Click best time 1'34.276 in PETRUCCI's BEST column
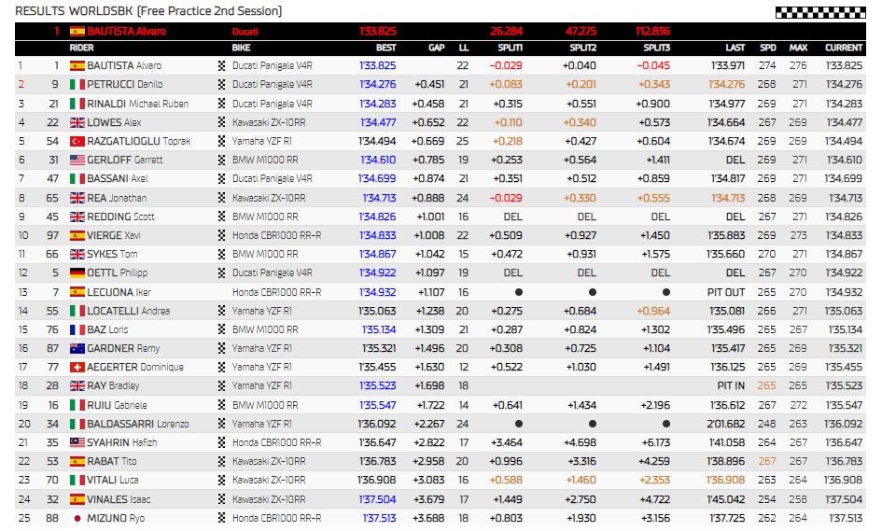Image resolution: width=882 pixels, height=531 pixels. pos(378,84)
